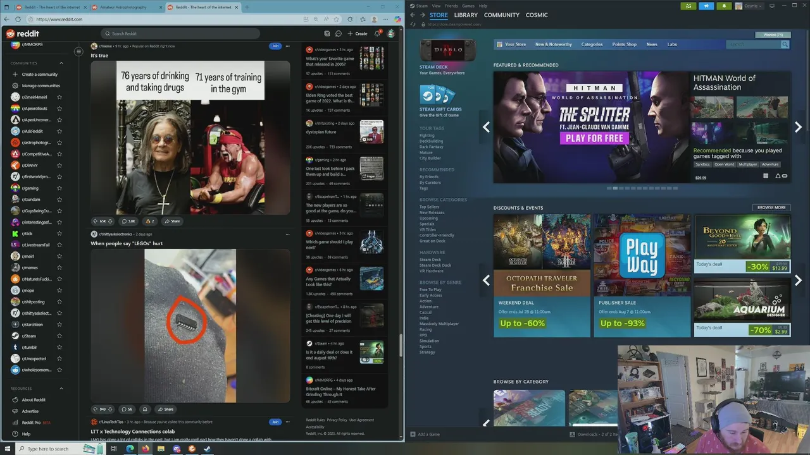Viewport: 810px width, 455px height.
Task: Go back in the Steam client
Action: (413, 15)
